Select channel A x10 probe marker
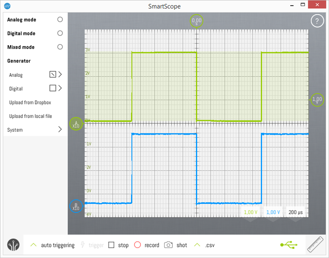This screenshot has width=329, height=258. (x=76, y=124)
